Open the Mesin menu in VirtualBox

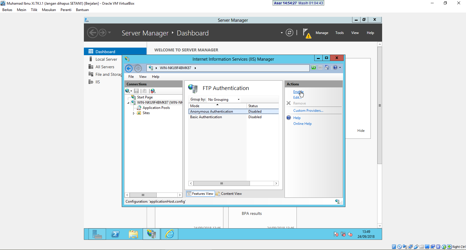pos(22,10)
